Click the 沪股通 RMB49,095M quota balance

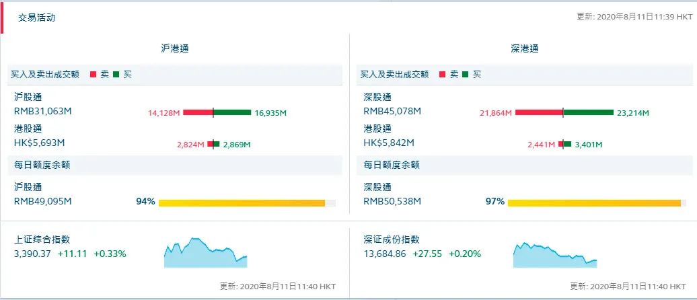click(x=42, y=201)
